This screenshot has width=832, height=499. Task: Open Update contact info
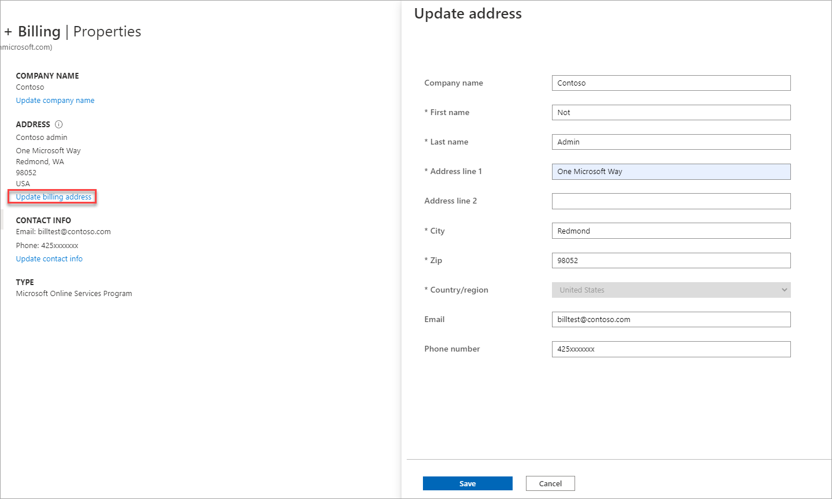[x=49, y=258]
